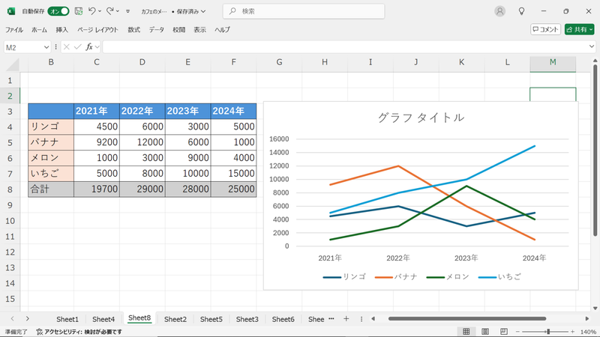Click the formula bar enter checkmark icon

[78, 47]
